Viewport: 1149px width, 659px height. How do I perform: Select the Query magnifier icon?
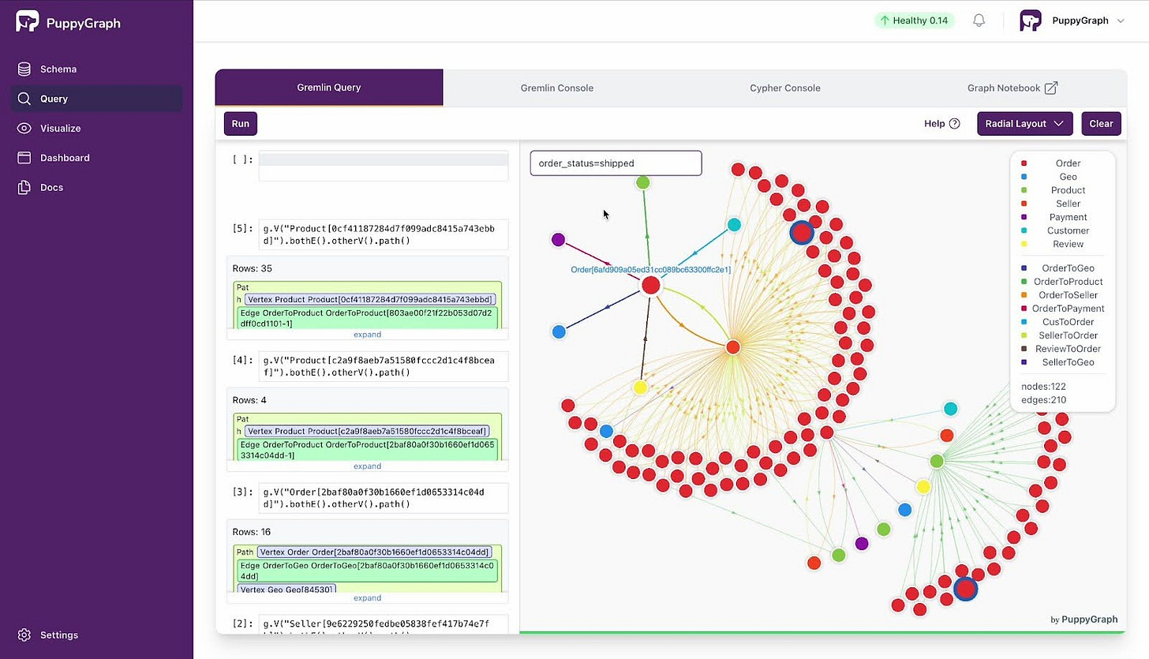pos(24,99)
